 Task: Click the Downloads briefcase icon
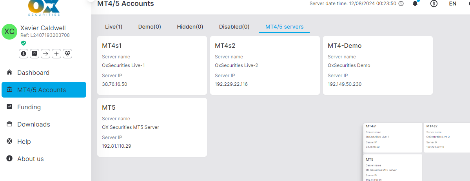coord(9,124)
